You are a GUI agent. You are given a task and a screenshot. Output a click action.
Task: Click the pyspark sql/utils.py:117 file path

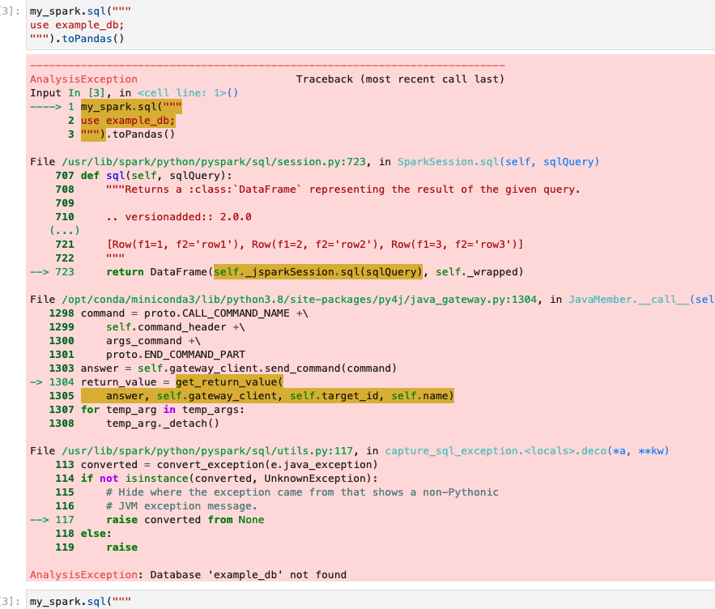point(207,451)
